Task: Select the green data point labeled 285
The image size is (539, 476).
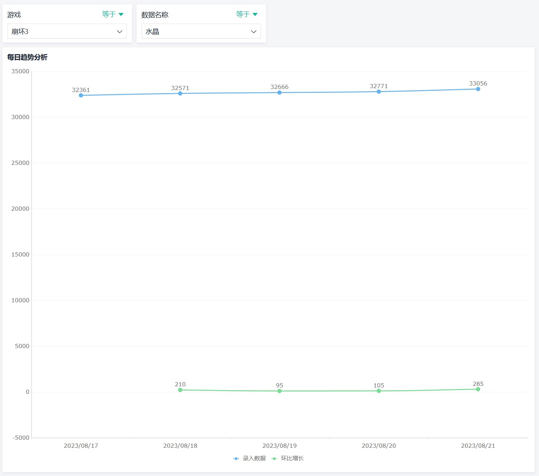Action: (478, 389)
